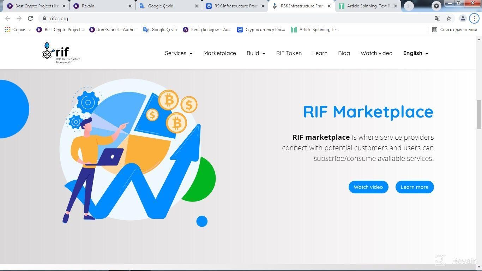This screenshot has height=271, width=482.
Task: Open a new tab with plus button
Action: [409, 6]
